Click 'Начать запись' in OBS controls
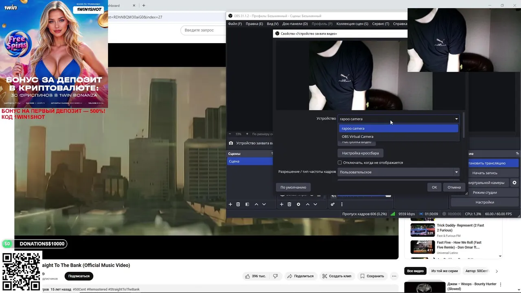The height and width of the screenshot is (293, 521). coord(485,173)
